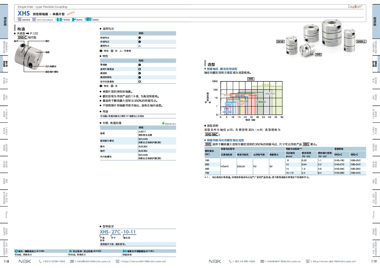Image resolution: width=380 pixels, height=268 pixels.
Task: Select the Flexus side tab on left edge
Action: [4, 215]
